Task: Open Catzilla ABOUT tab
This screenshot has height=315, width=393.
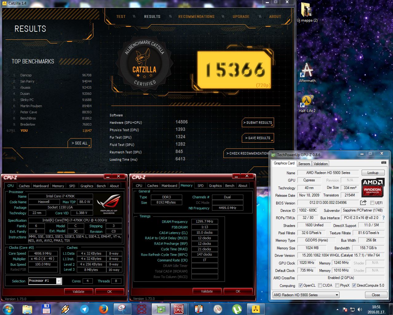Action: (x=275, y=17)
